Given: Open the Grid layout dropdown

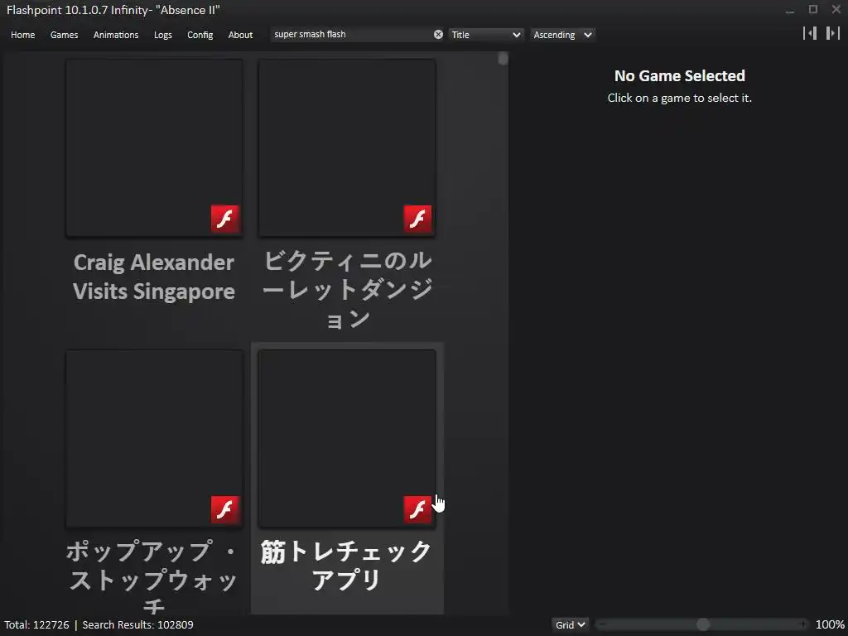Looking at the screenshot, I should coord(570,624).
